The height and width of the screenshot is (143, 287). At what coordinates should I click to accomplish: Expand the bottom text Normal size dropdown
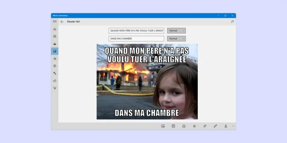pos(176,39)
